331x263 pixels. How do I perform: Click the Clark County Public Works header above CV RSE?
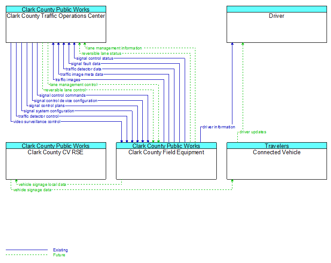56,146
